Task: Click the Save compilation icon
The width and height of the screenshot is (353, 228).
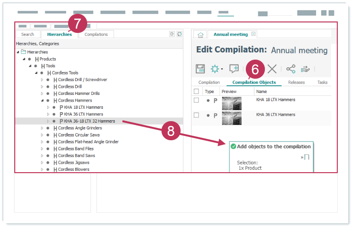Action: tap(201, 69)
